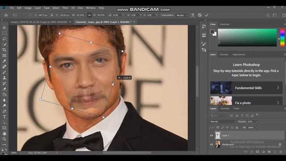Toggle visibility of the Background layer
Image resolution: width=286 pixels, height=161 pixels.
point(211,144)
